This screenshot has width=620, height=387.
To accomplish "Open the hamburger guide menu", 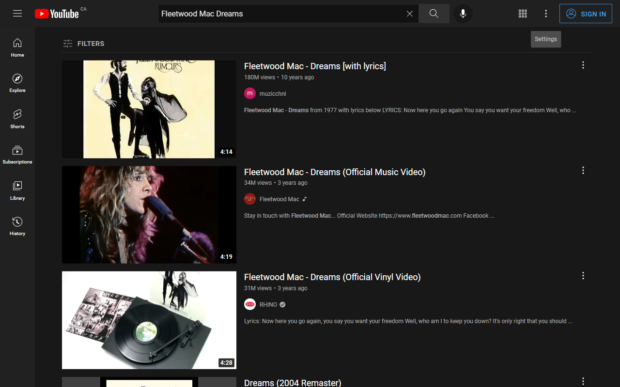I will click(17, 14).
